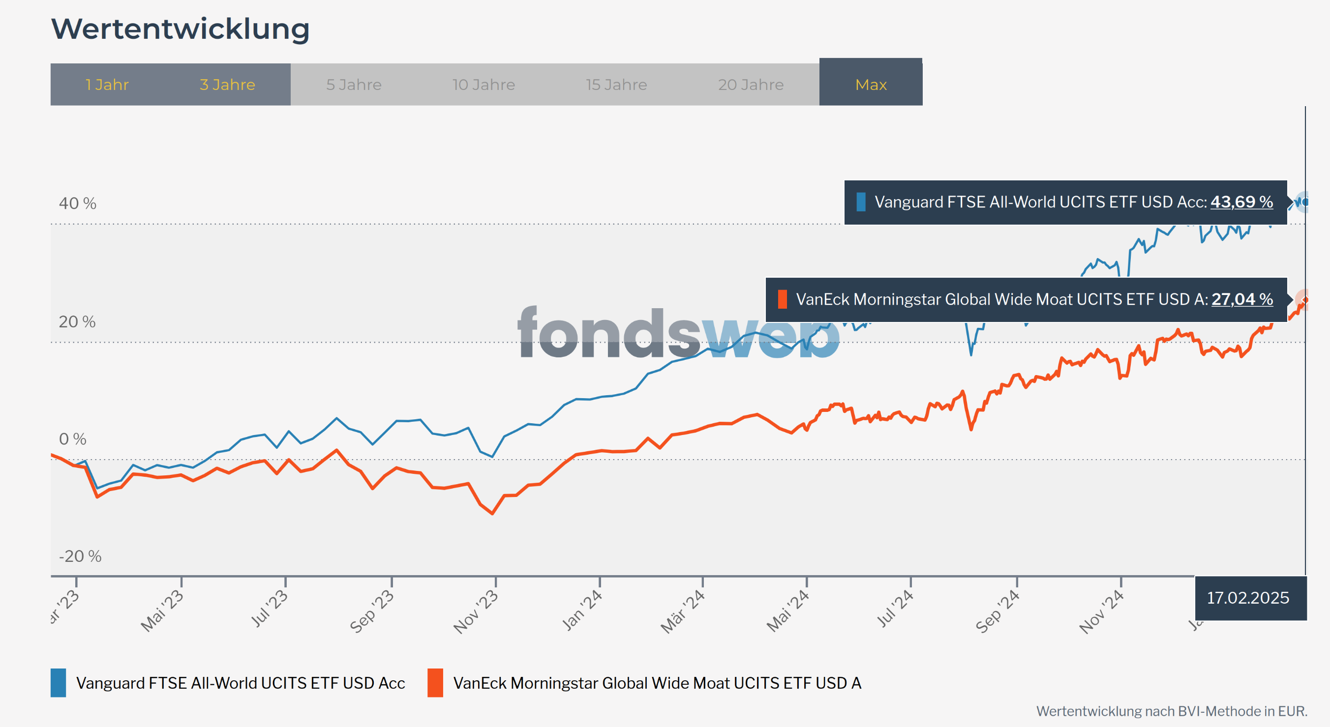The width and height of the screenshot is (1330, 727).
Task: Click the blue Vanguard legend color square
Action: point(59,683)
